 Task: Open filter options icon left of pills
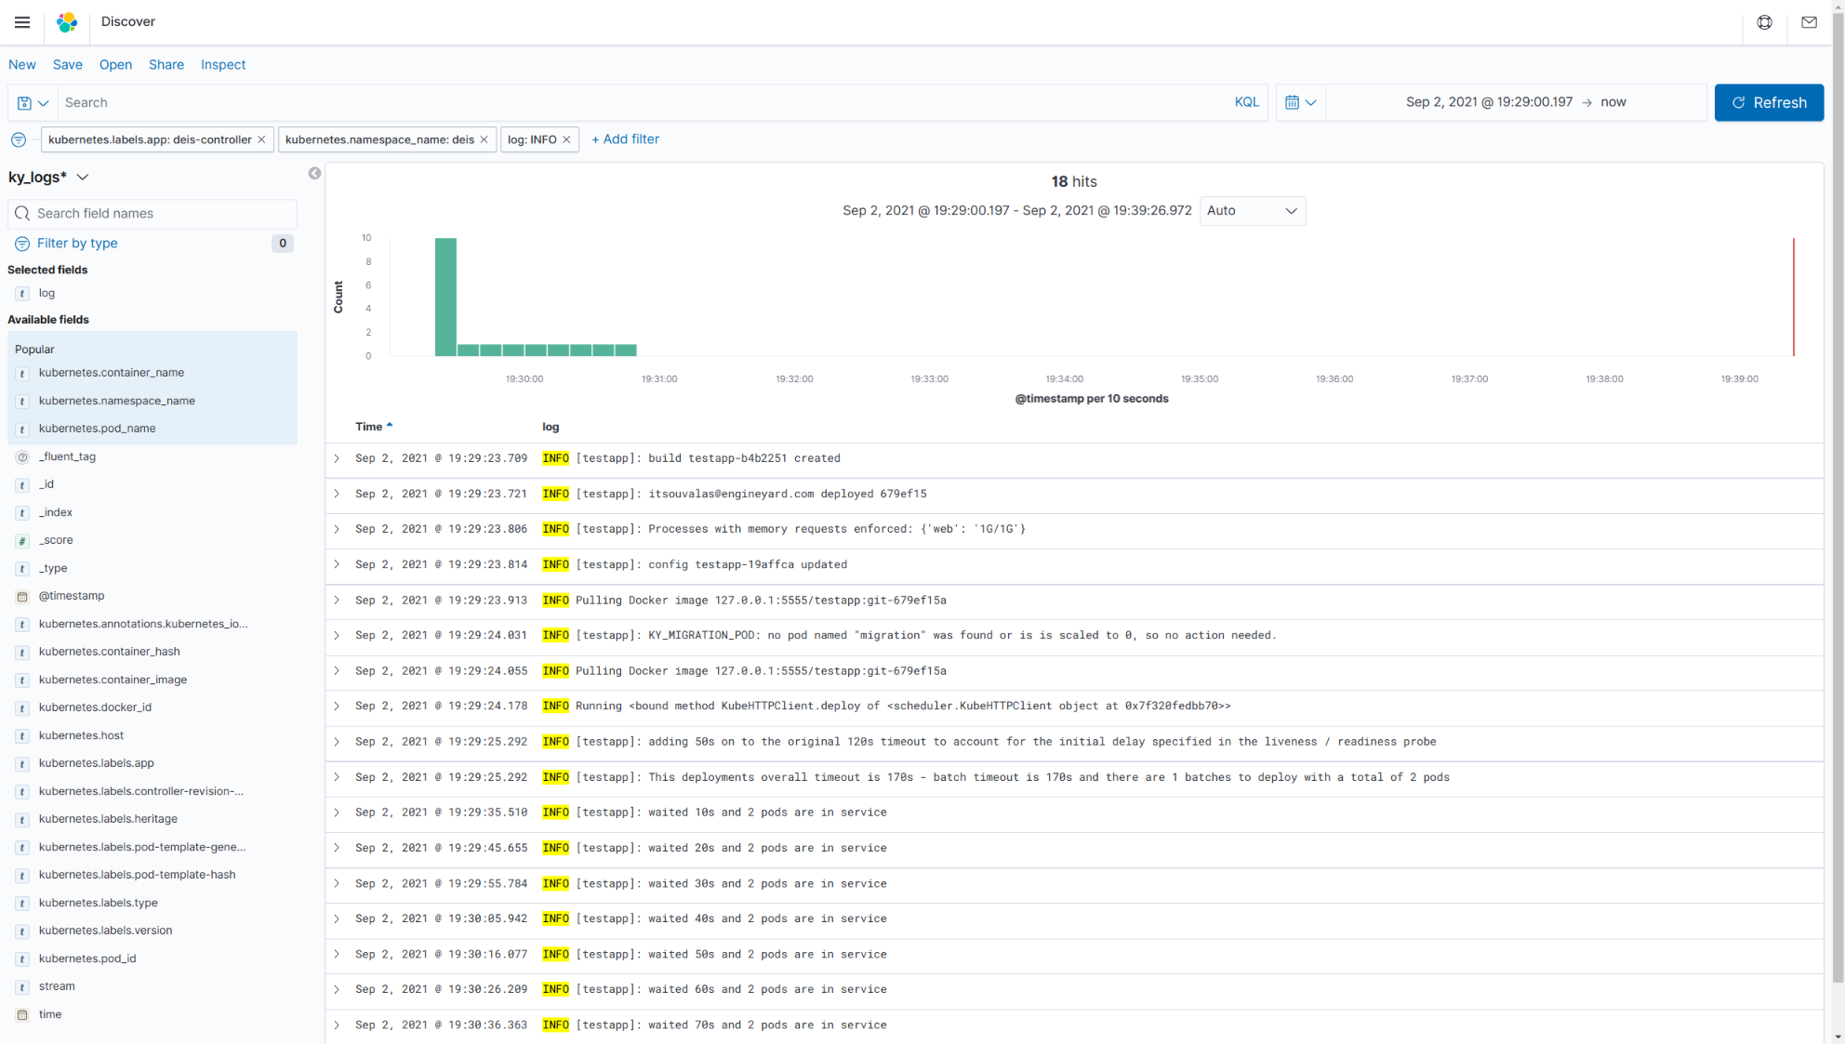tap(19, 140)
